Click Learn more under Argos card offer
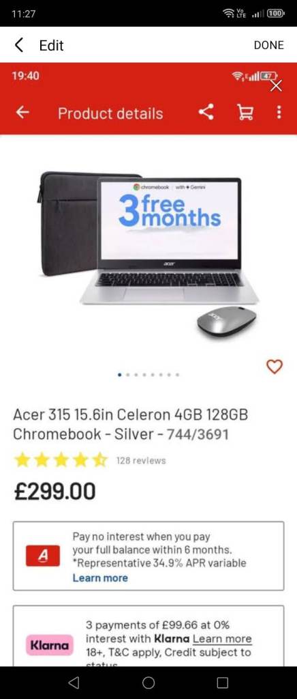 pos(100,577)
